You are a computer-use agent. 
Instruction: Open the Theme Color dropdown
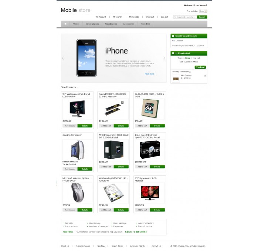click(x=203, y=11)
